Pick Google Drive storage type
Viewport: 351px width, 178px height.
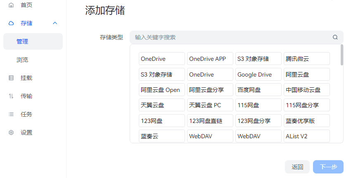tap(259, 74)
